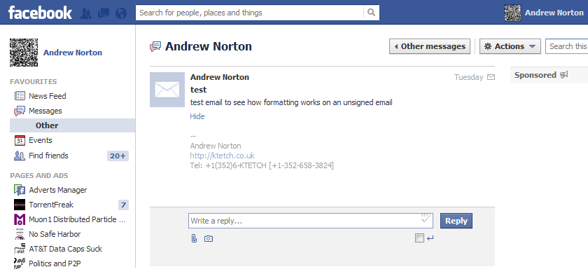Click the envelope icon next to Tuesday
588x274 pixels.
[x=491, y=77]
